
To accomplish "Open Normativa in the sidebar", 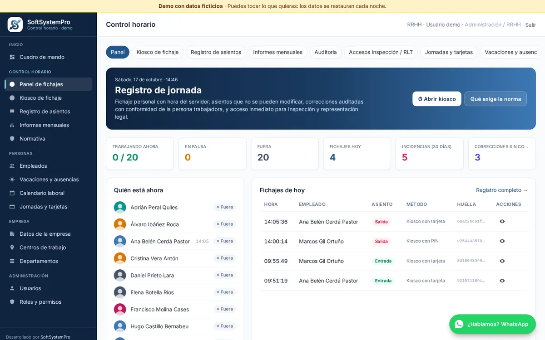I will point(49,139).
